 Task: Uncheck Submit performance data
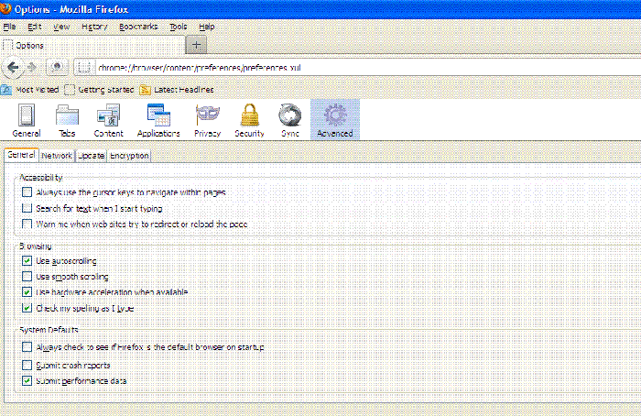click(27, 379)
